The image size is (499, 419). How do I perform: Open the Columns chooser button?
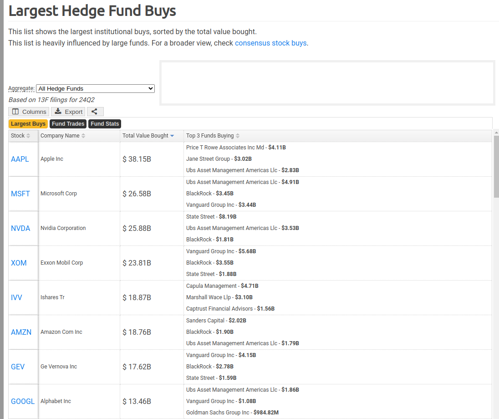tap(29, 112)
